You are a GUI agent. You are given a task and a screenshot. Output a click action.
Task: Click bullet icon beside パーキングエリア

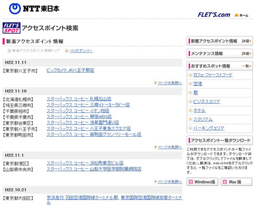[x=190, y=128]
